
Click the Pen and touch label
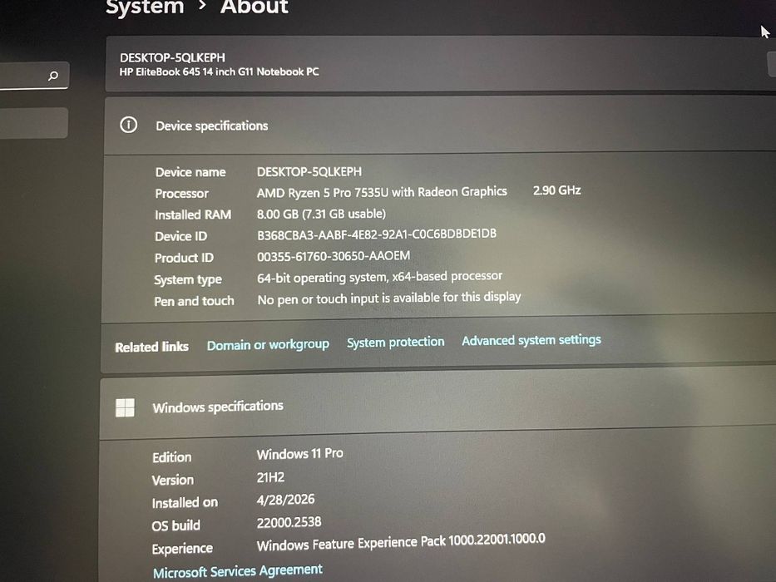click(194, 301)
